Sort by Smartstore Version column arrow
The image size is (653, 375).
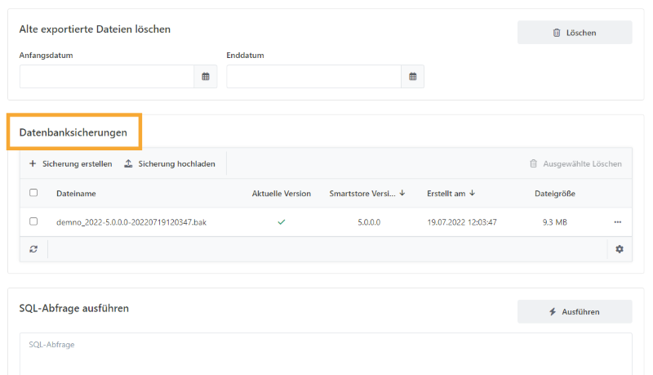click(402, 194)
